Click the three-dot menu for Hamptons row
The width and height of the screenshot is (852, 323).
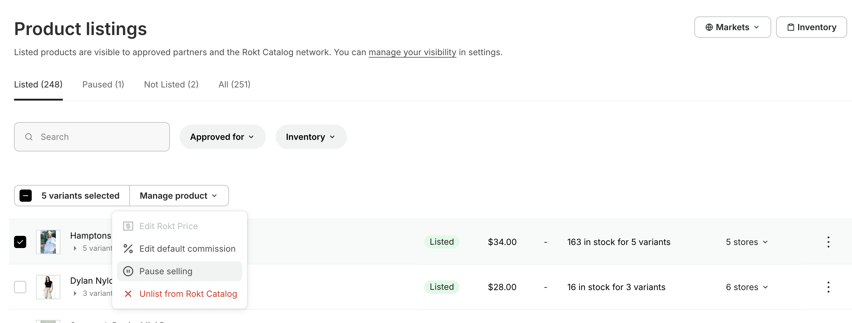[x=828, y=242]
